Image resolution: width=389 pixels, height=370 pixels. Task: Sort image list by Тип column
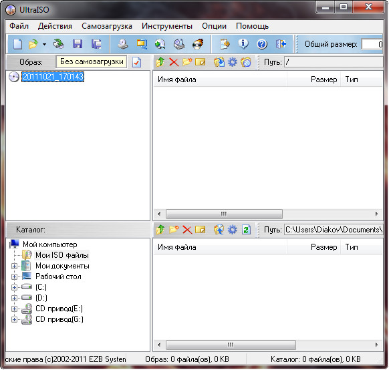pos(362,79)
